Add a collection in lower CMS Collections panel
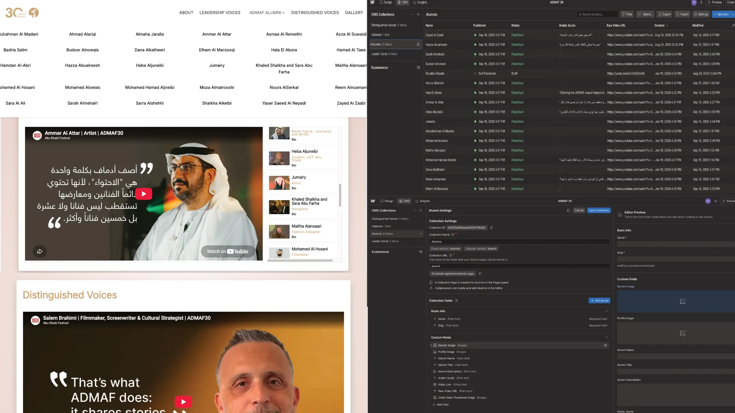Viewport: 735px width, 413px height. (x=420, y=210)
